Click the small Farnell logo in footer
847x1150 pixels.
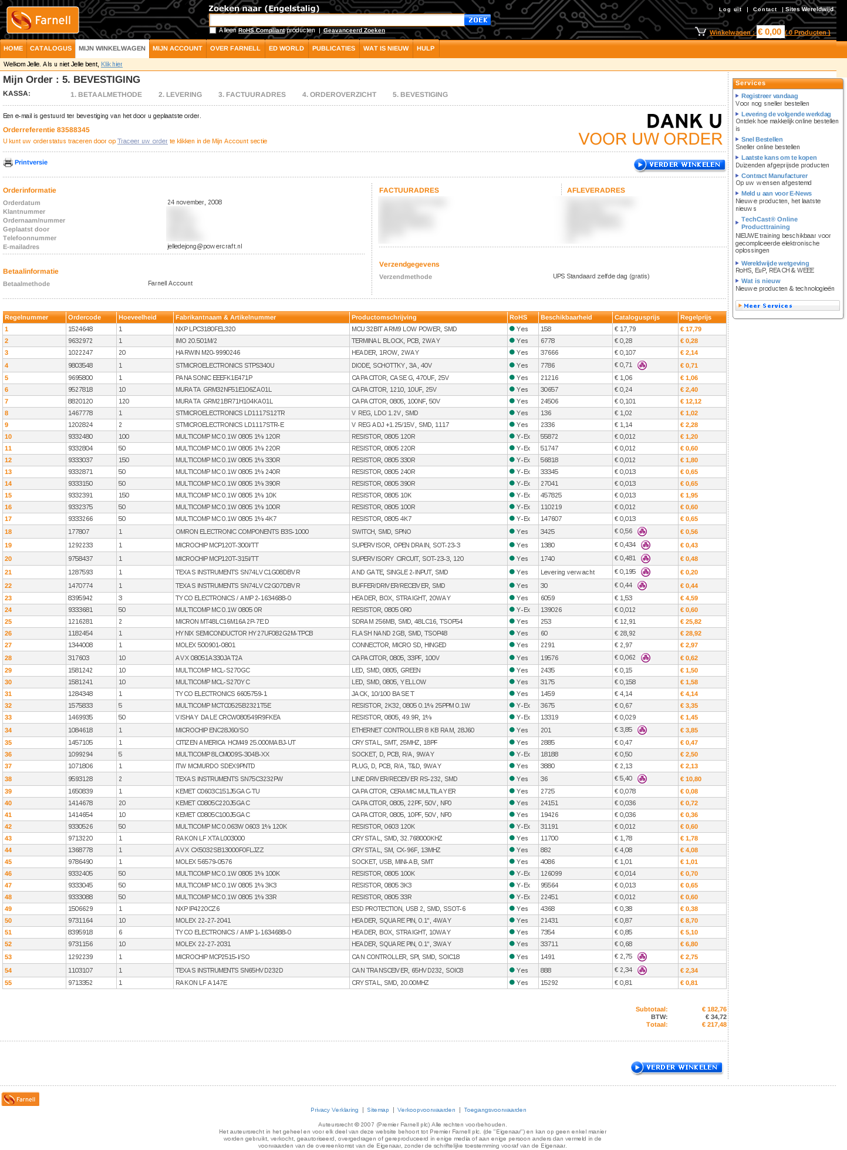click(21, 1099)
